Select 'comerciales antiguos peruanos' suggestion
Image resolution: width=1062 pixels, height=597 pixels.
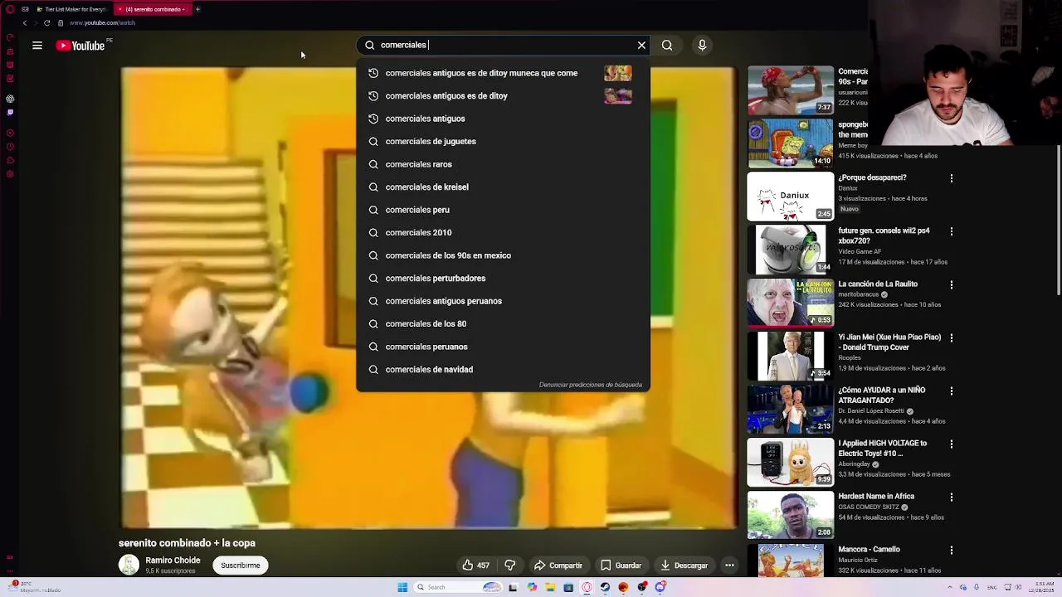tap(503, 301)
